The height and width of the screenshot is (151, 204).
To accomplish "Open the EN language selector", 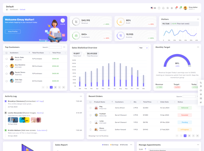I will (153, 8).
